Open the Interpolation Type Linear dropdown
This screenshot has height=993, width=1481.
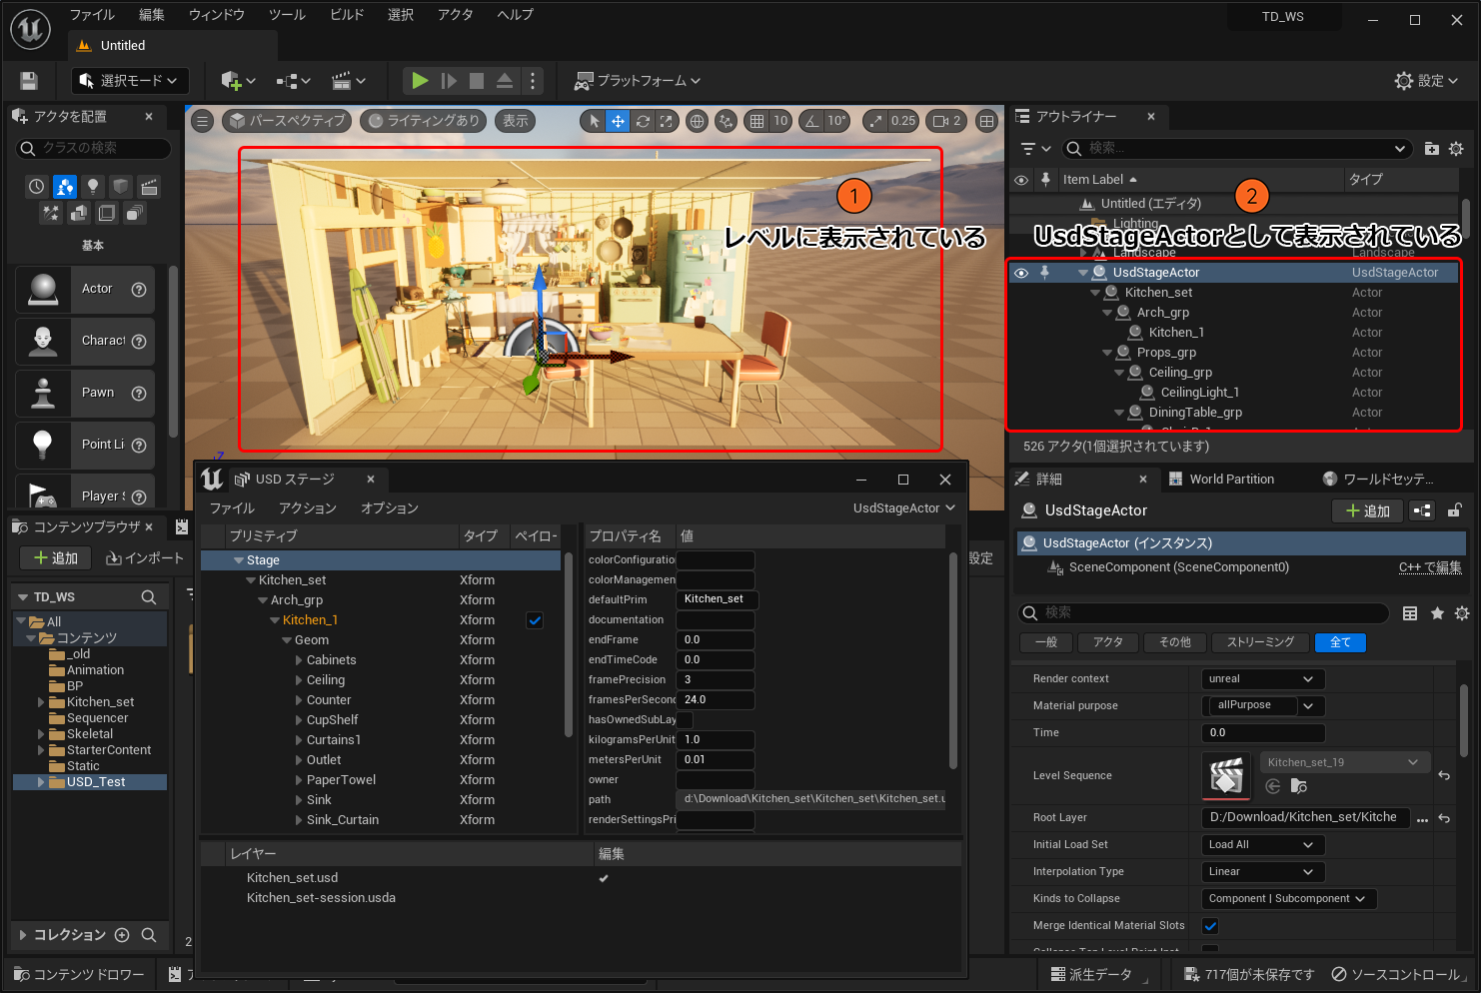click(x=1262, y=872)
